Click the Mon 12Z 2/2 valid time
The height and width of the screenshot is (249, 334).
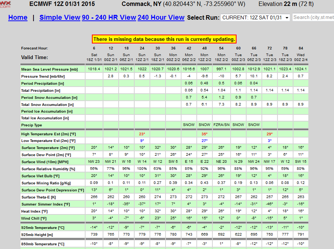205,57
